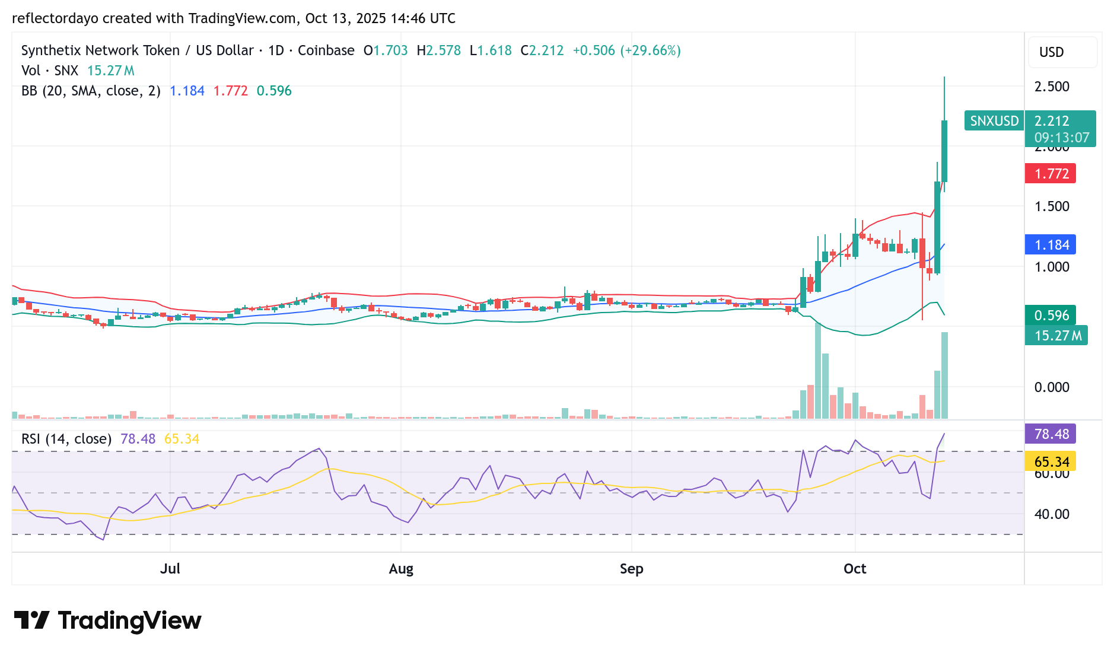Click the blue 1.184 axis label
Image resolution: width=1114 pixels, height=656 pixels.
coord(1051,244)
